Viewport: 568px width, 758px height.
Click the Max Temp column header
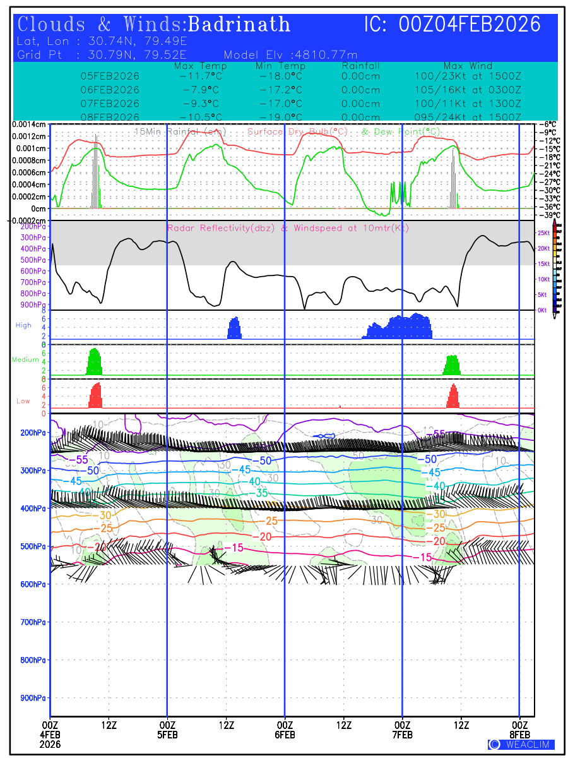(x=200, y=66)
